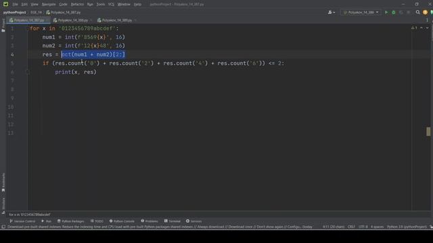
Task: Open the Code With Me user icon
Action: click(x=331, y=12)
